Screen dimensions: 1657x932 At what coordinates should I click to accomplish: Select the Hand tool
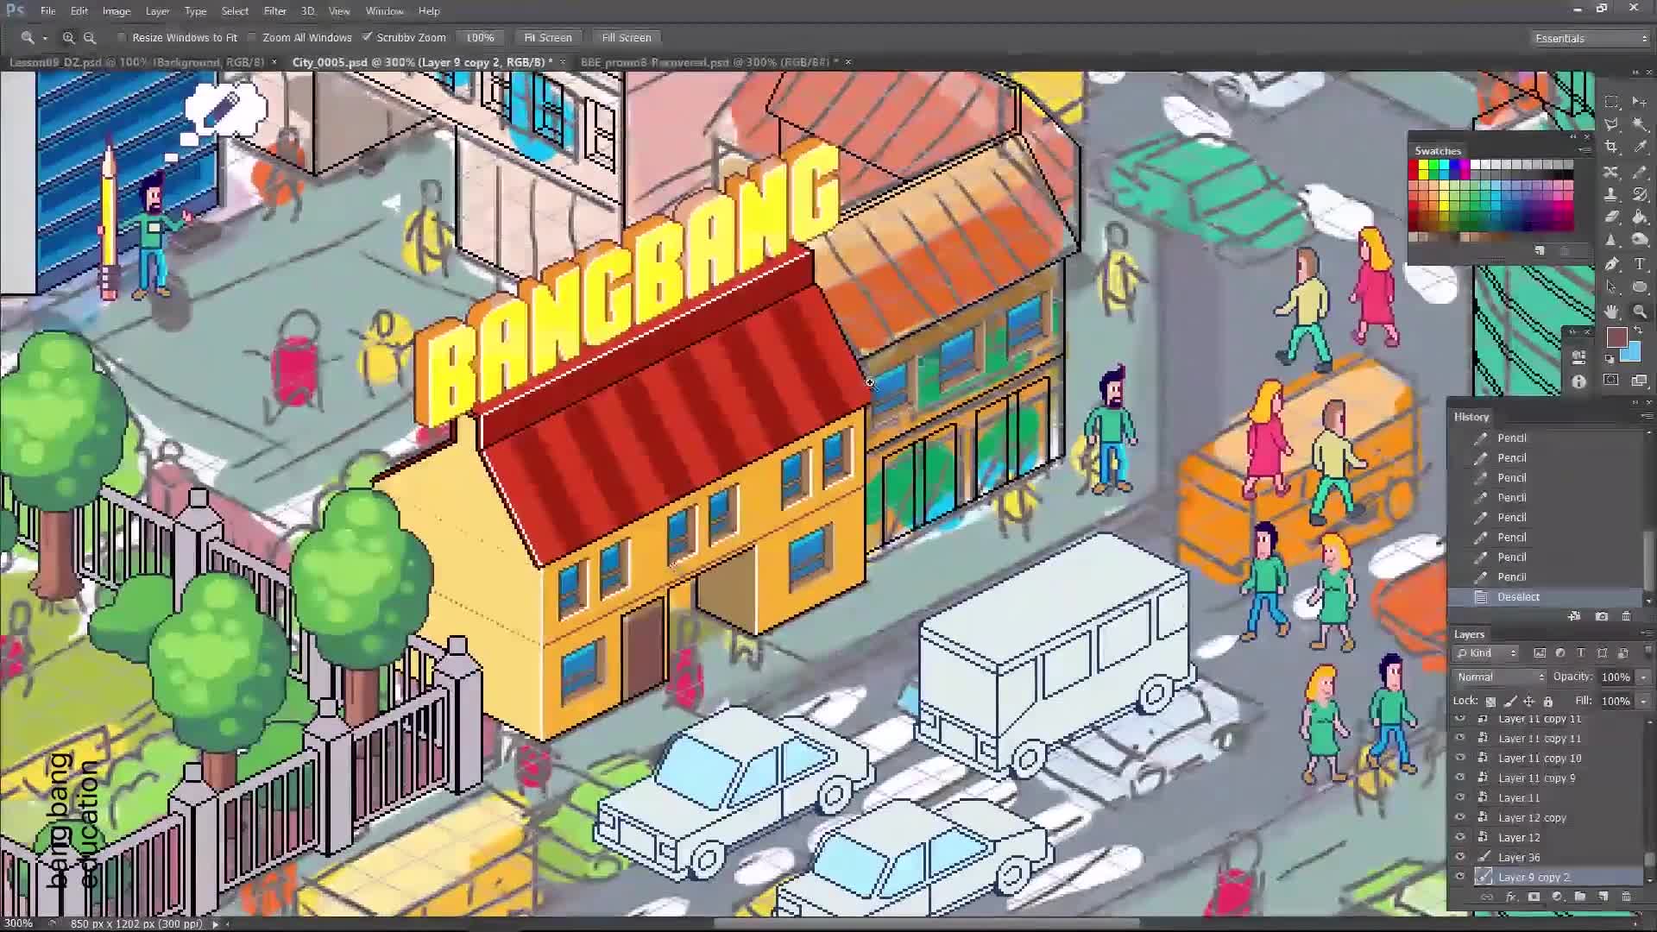point(1611,312)
